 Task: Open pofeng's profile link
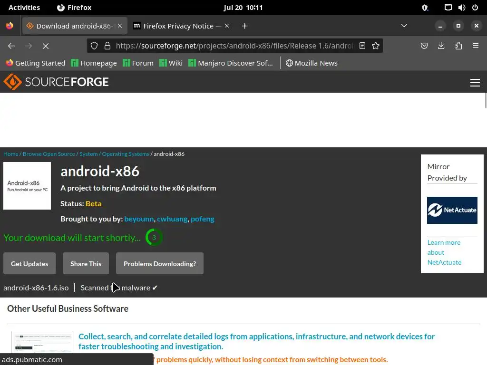203,219
